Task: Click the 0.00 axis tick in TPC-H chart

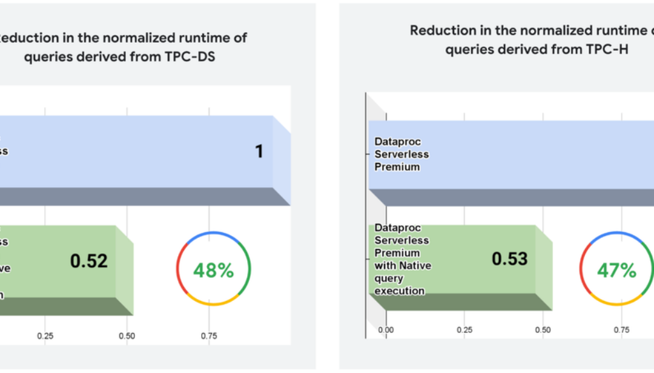Action: pos(386,330)
